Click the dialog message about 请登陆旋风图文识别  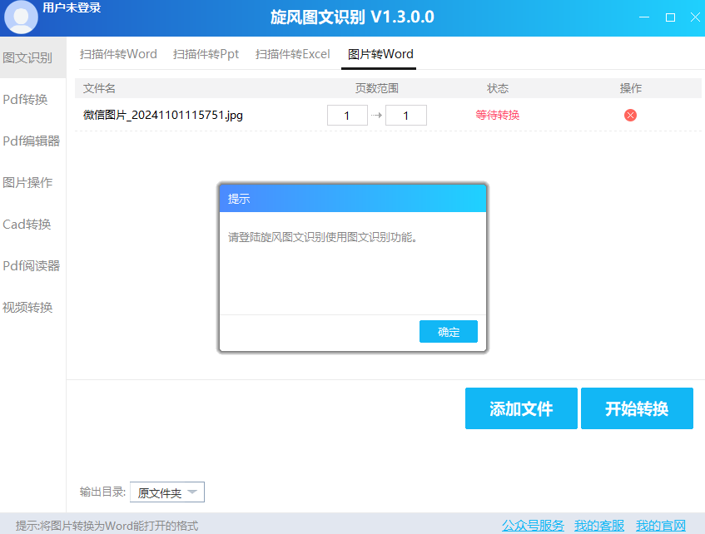click(322, 237)
